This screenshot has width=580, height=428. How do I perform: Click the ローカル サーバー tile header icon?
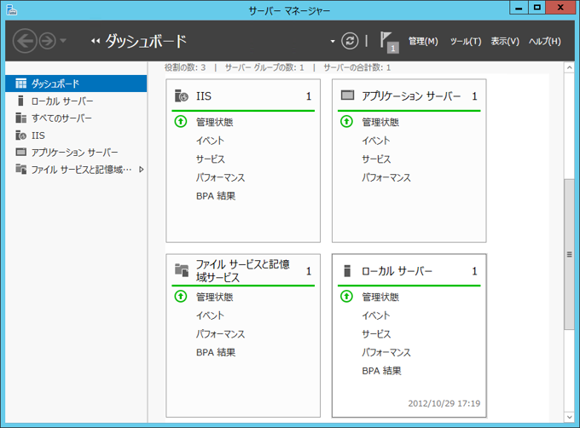(347, 271)
